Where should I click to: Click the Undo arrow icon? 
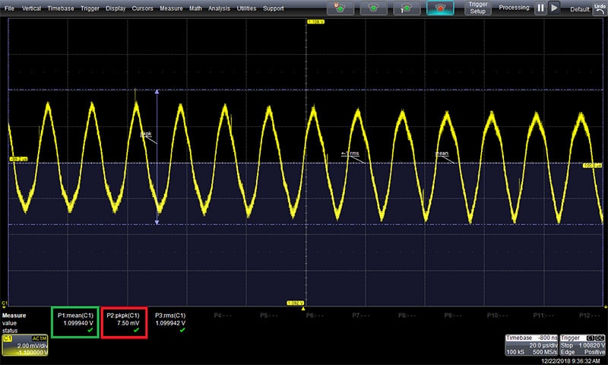coord(600,8)
